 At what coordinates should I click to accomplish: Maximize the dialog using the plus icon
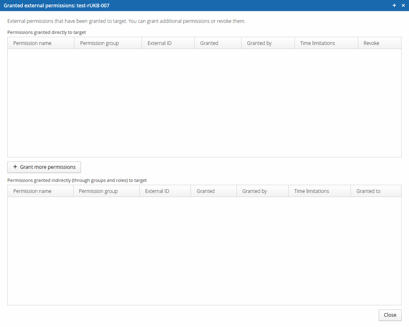pos(394,5)
